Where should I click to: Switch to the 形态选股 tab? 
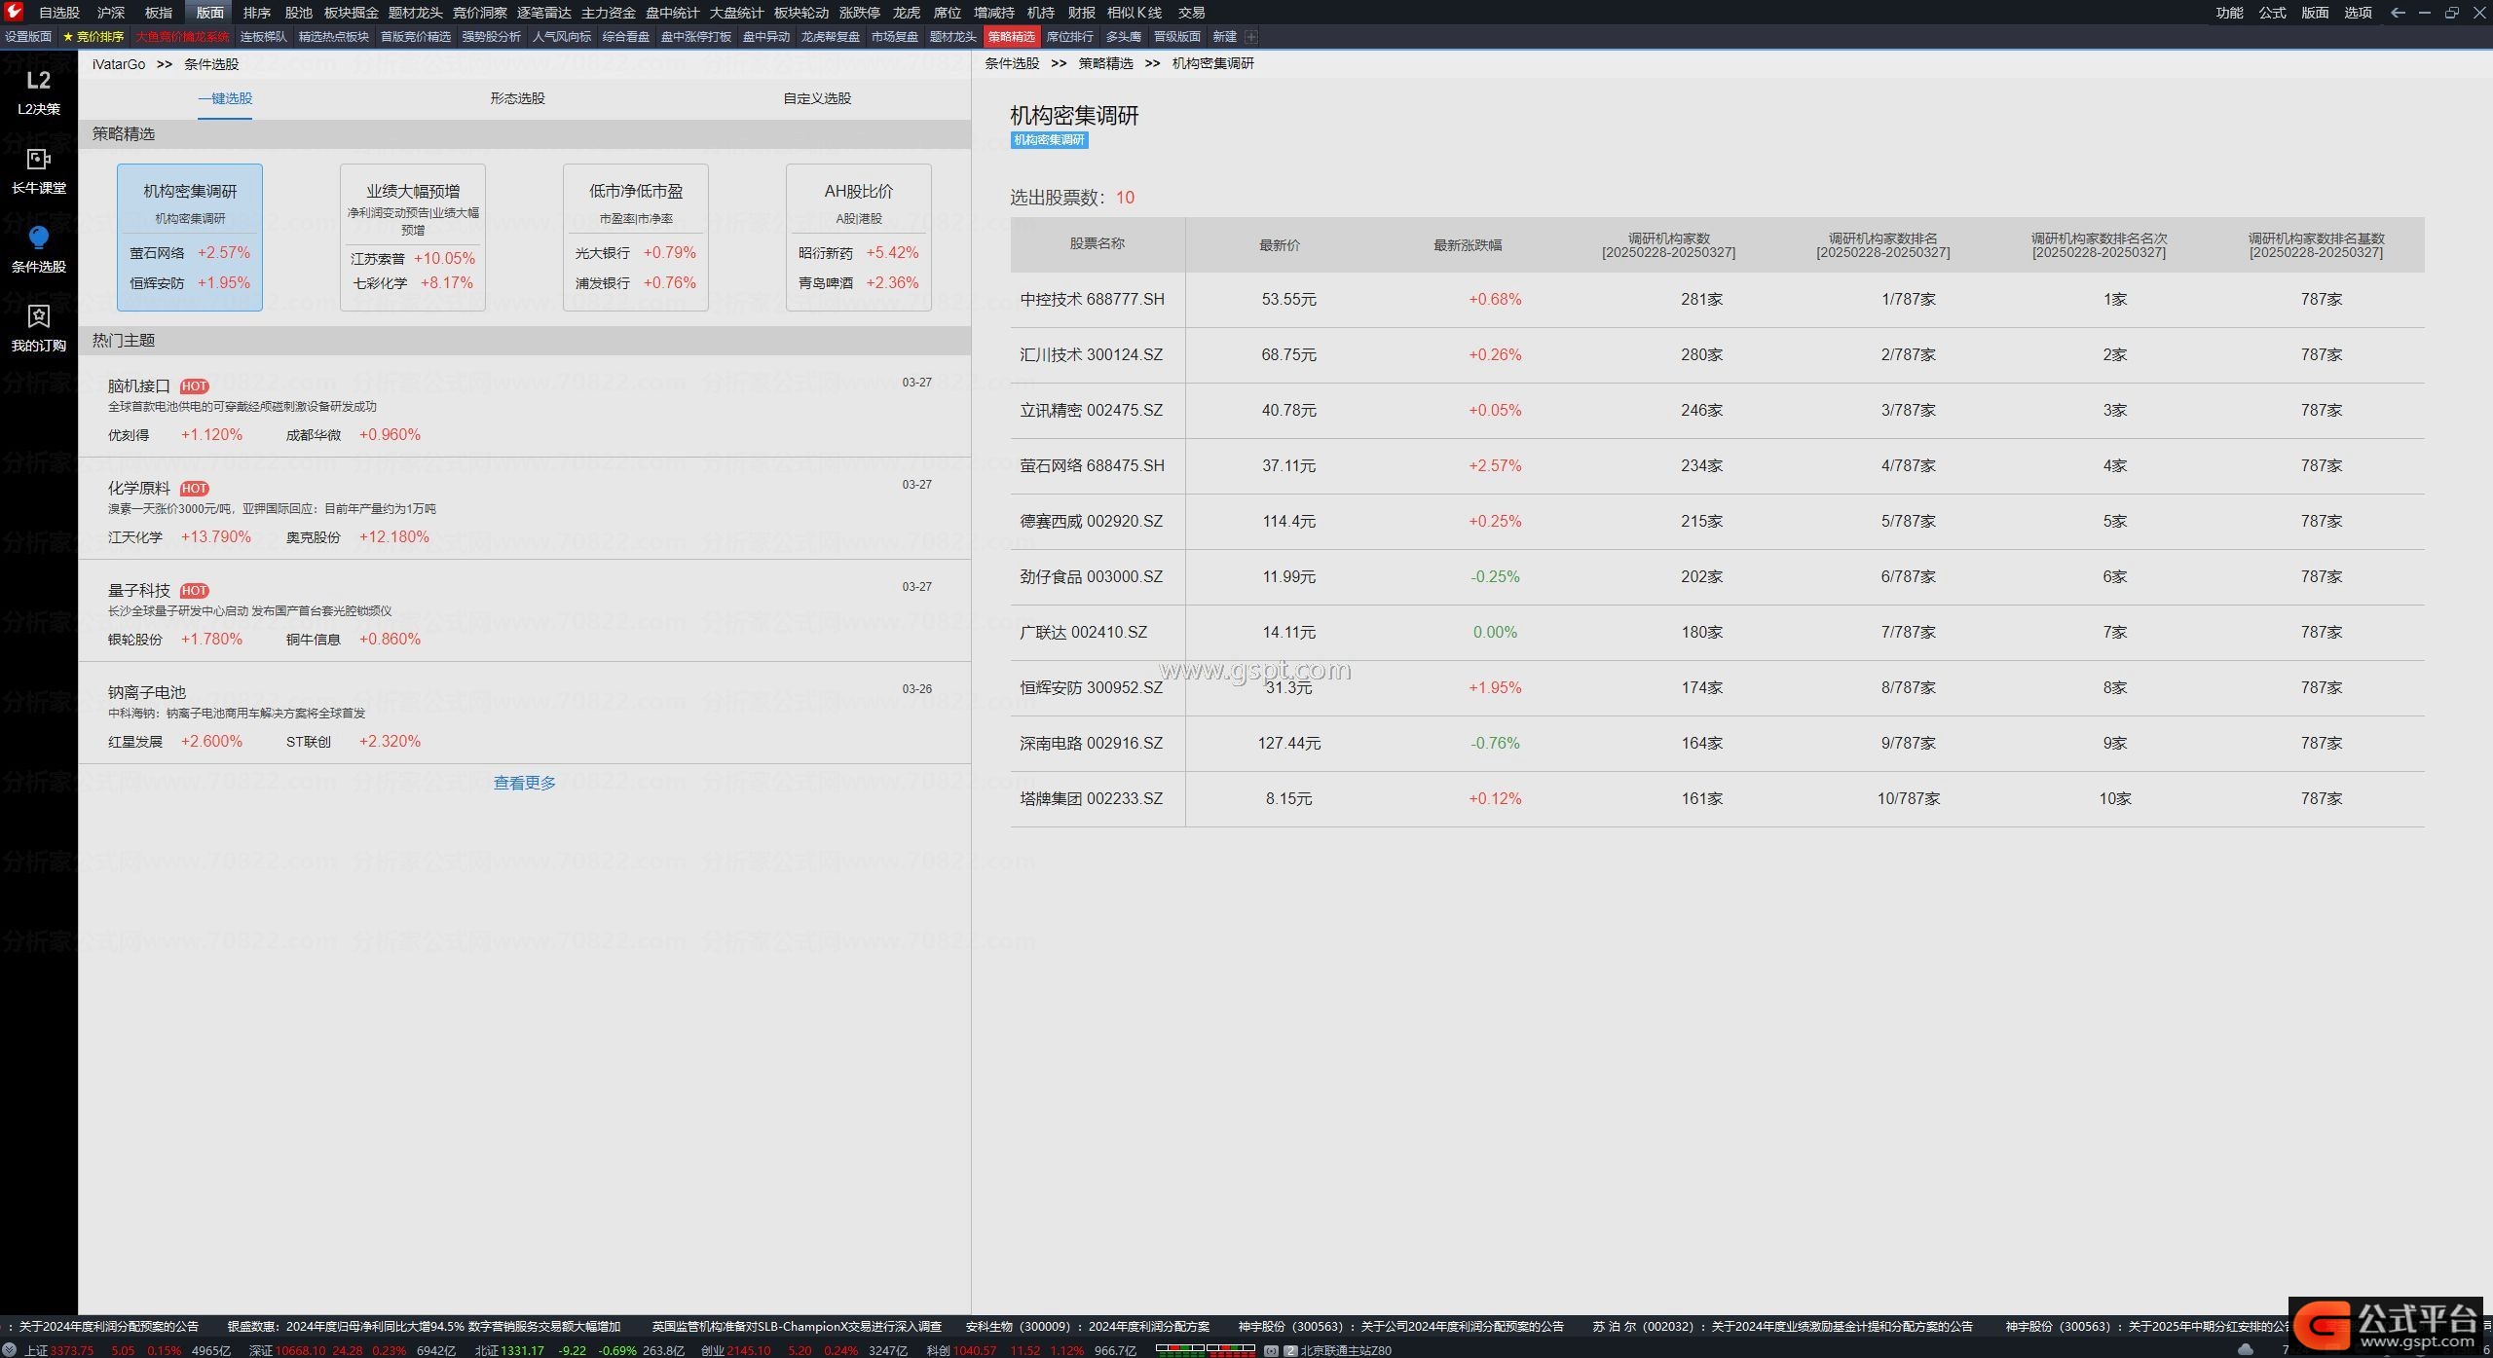coord(517,98)
